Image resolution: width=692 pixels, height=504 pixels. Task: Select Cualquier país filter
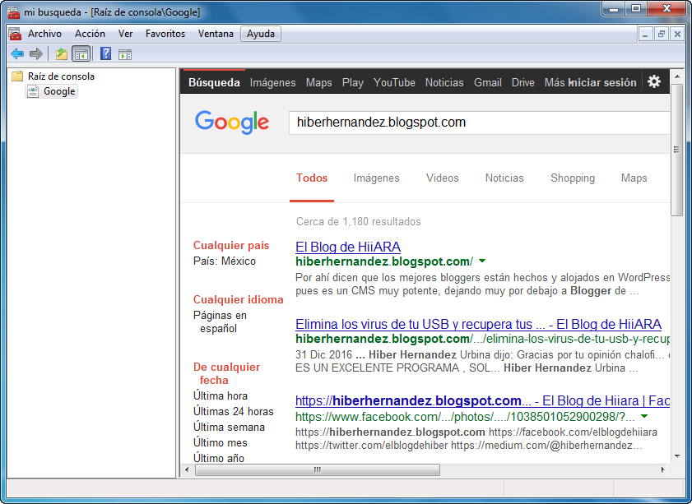(231, 246)
